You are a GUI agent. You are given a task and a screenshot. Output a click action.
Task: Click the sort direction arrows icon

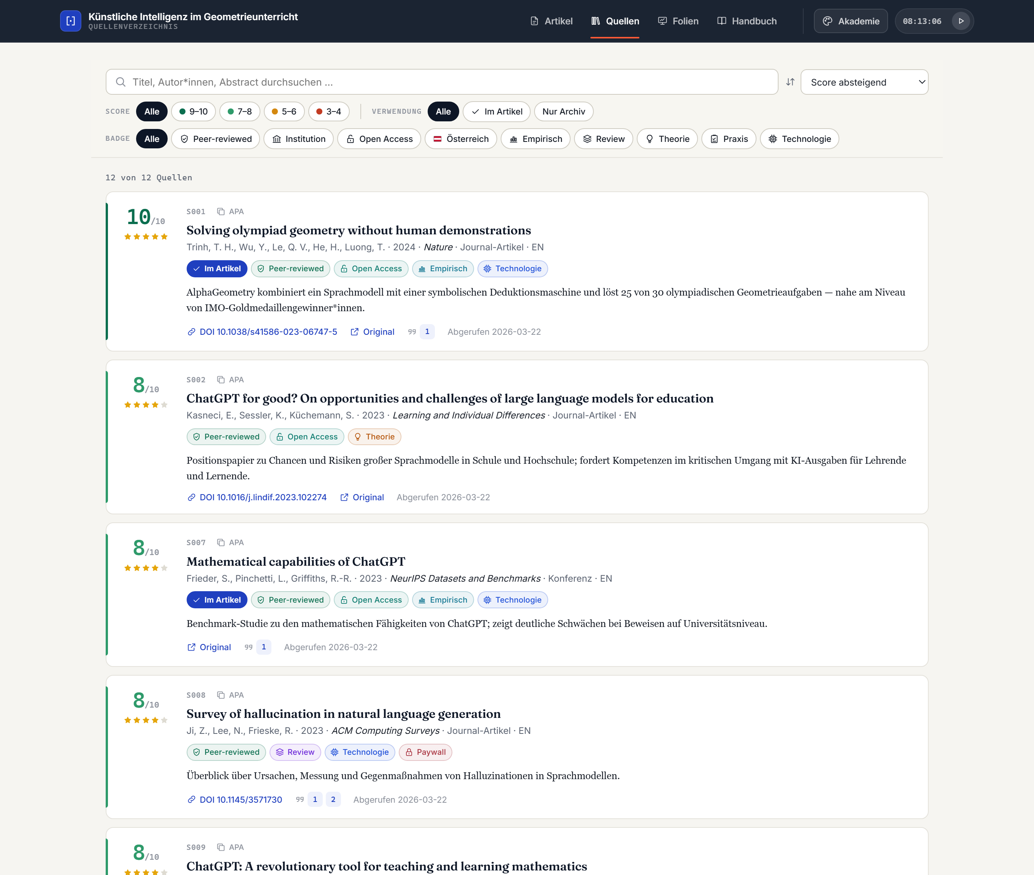pos(790,82)
